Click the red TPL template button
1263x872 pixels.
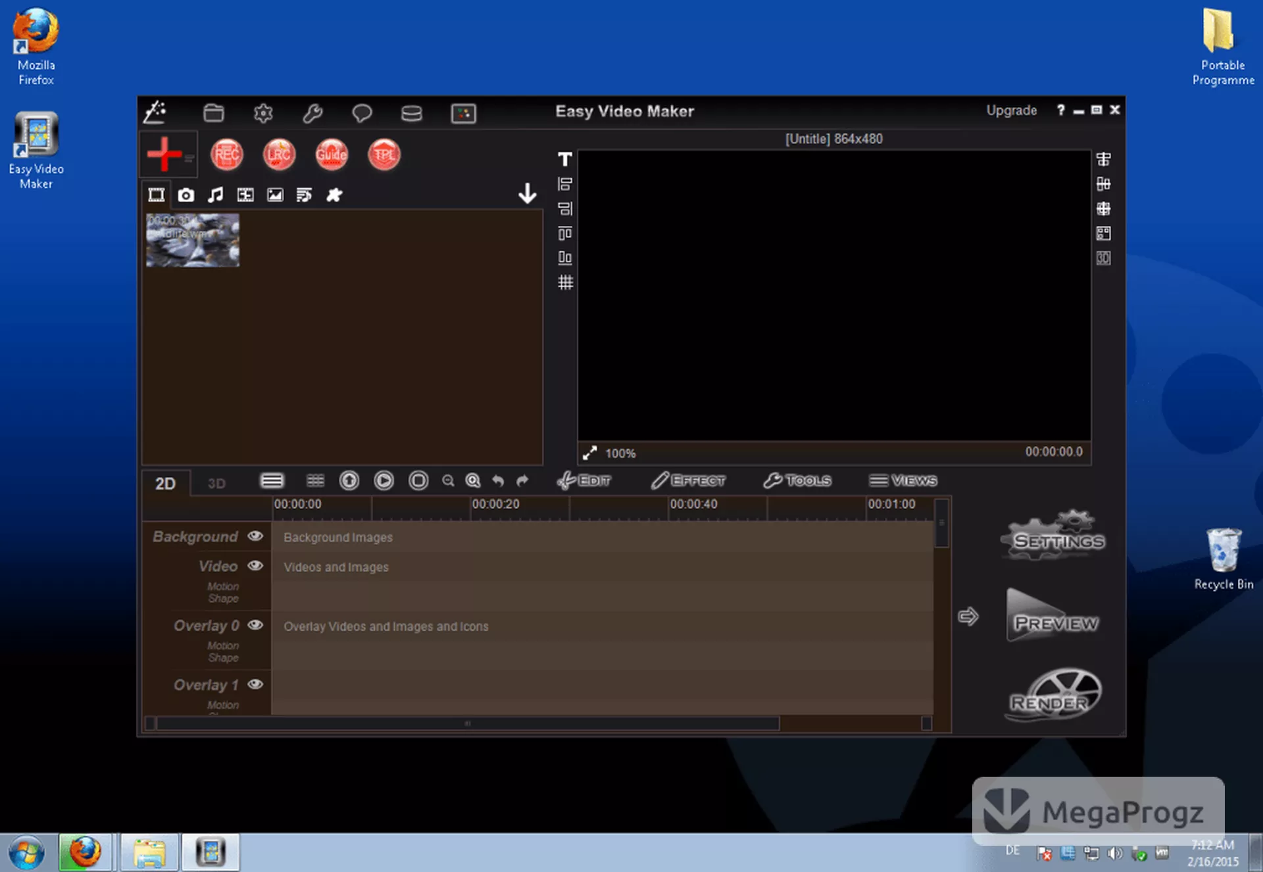click(384, 154)
